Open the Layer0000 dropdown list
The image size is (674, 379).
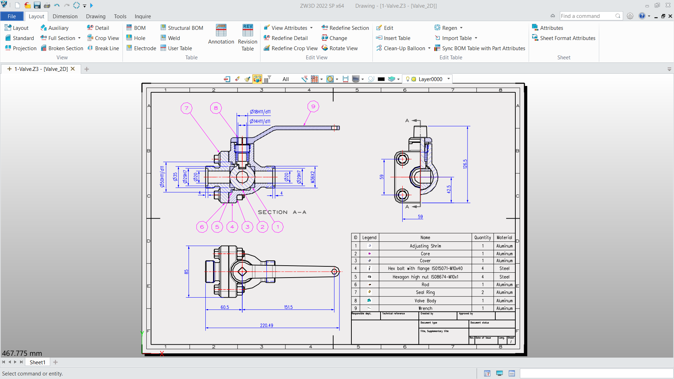tap(449, 79)
